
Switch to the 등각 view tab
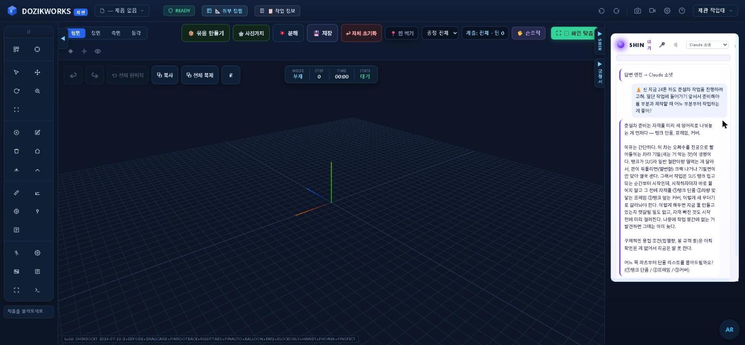[x=136, y=33]
